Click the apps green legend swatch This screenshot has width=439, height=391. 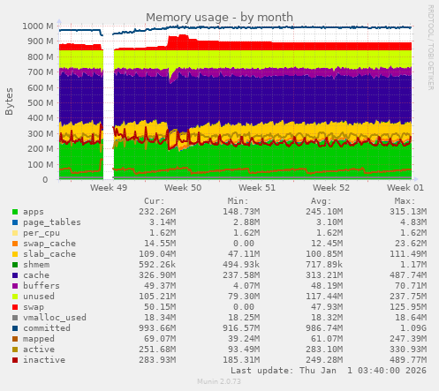point(15,212)
